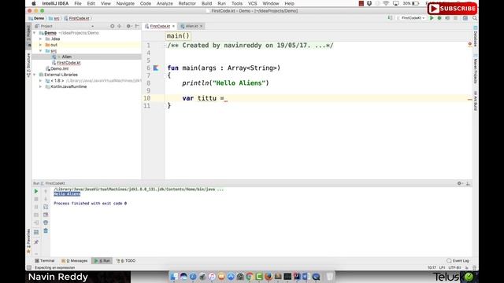The width and height of the screenshot is (504, 283).
Task: Toggle tool window bars icon in status bar
Action: [29, 267]
